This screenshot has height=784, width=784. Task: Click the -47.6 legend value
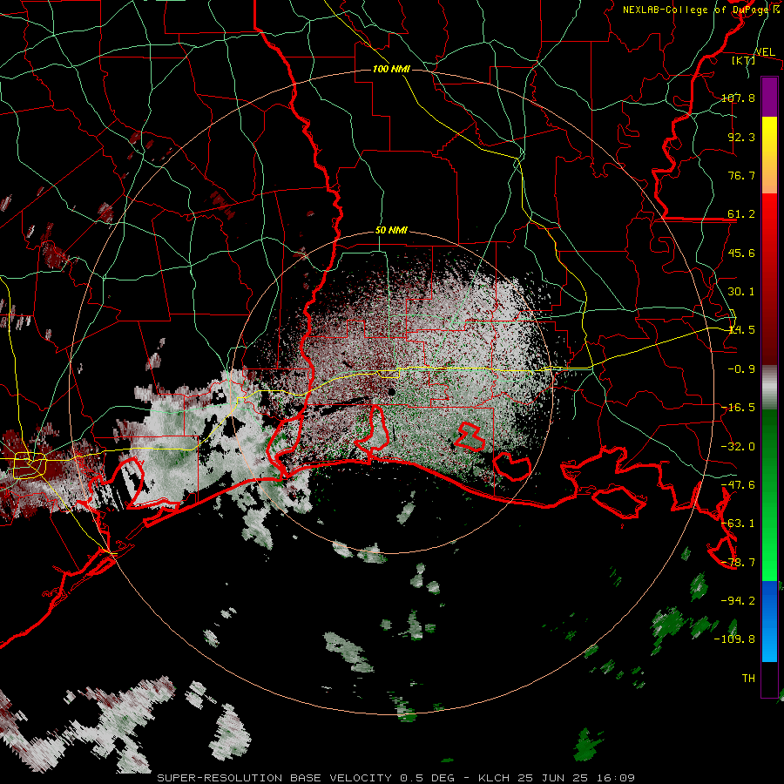coord(738,485)
